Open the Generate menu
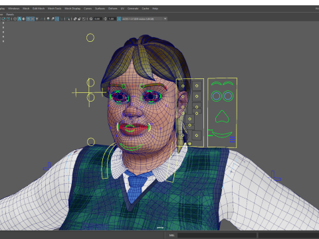This screenshot has height=239, width=319. point(133,9)
